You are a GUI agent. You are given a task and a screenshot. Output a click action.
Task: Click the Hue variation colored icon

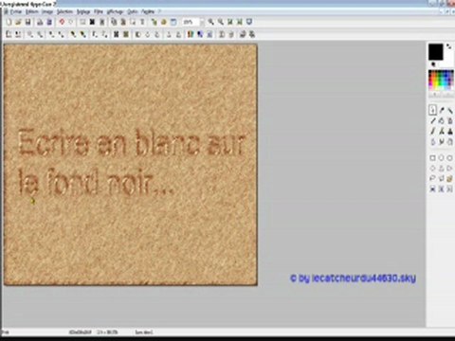coord(190,34)
